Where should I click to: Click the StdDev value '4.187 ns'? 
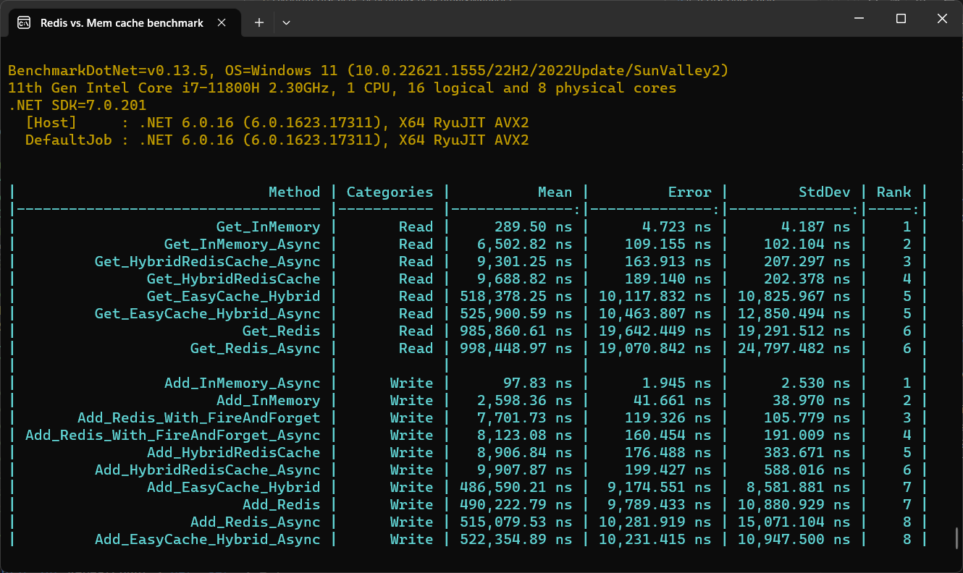pos(815,226)
